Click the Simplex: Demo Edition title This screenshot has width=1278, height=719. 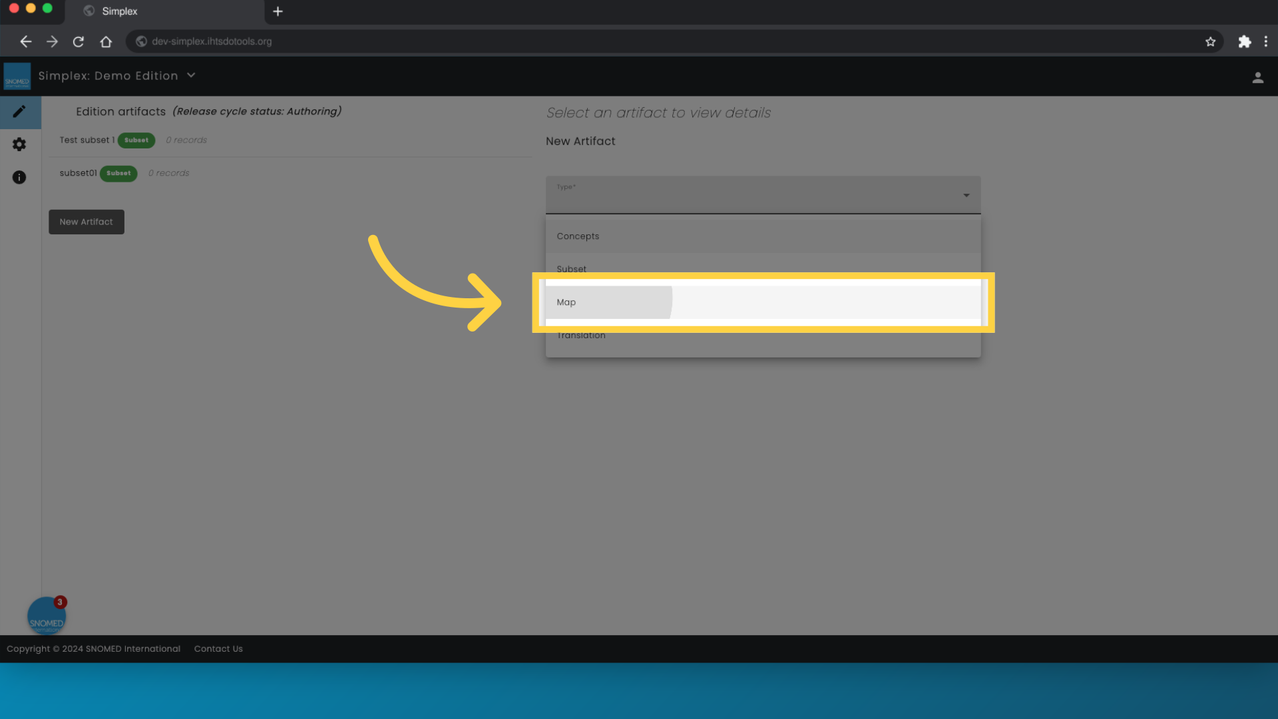108,76
